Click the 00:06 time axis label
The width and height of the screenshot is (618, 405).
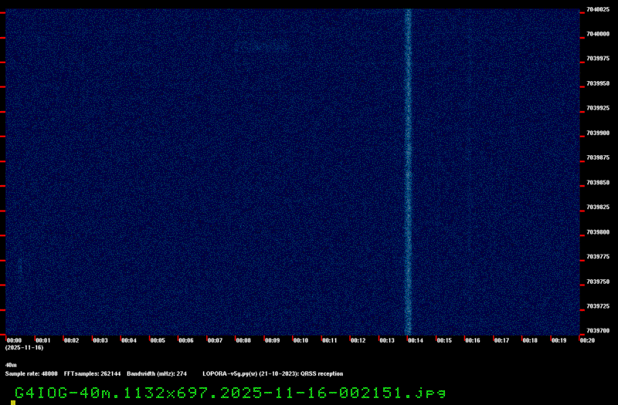186,340
